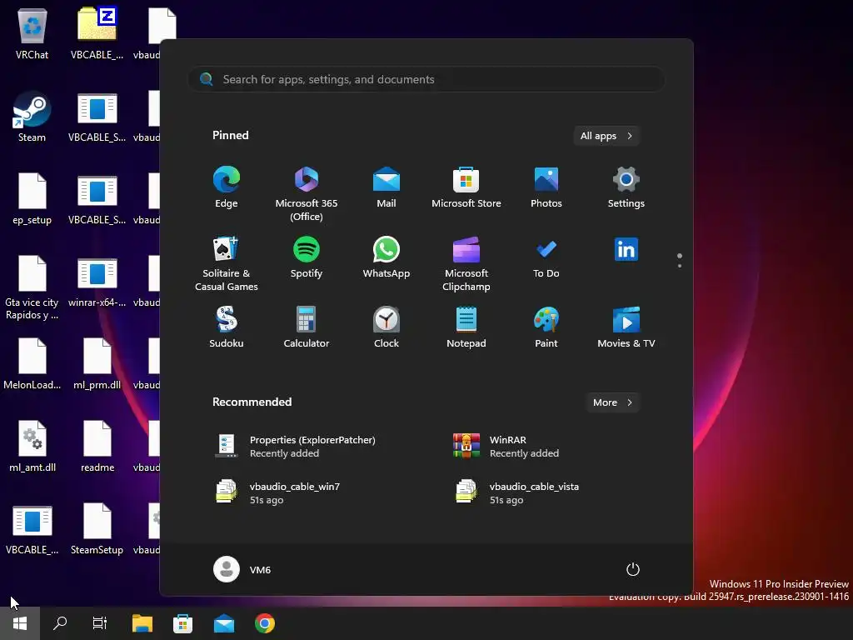
Task: Go to next pinned apps page dot
Action: (x=680, y=266)
